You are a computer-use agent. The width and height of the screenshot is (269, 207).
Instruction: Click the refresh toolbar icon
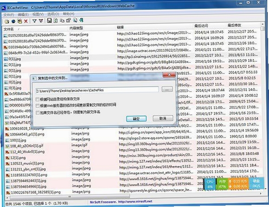(55, 21)
